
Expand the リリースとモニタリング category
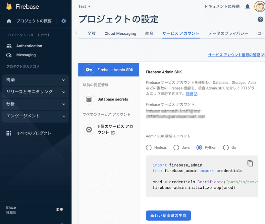click(35, 92)
